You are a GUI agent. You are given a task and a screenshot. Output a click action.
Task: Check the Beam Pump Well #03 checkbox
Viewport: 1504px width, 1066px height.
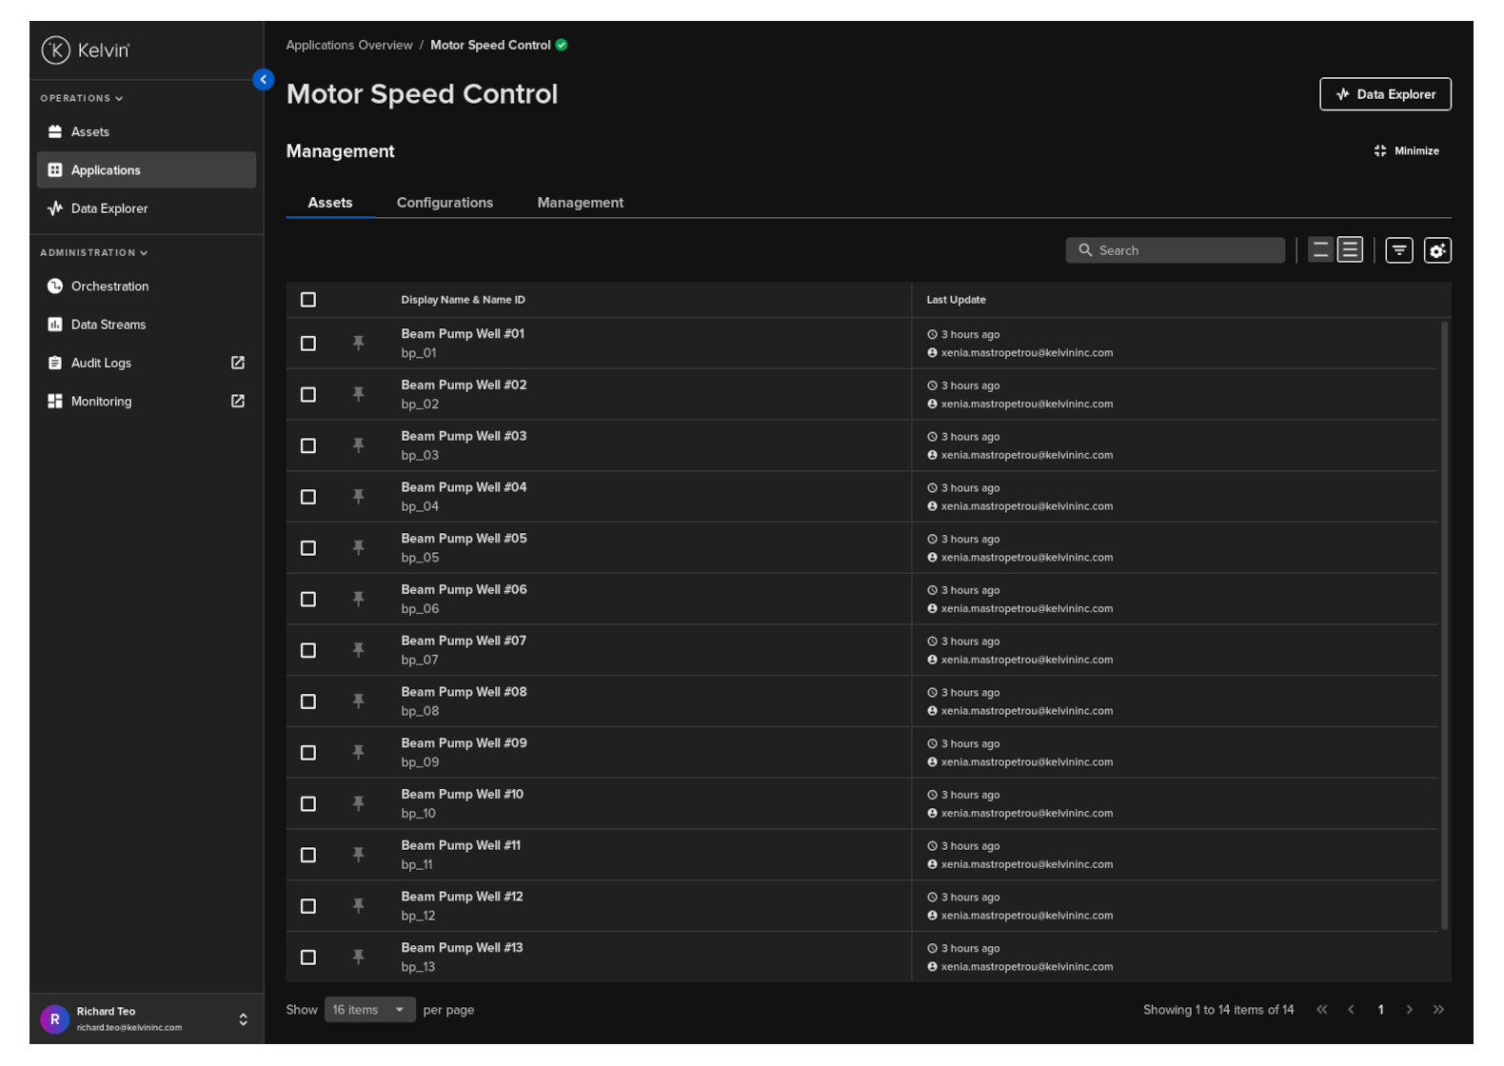point(308,445)
